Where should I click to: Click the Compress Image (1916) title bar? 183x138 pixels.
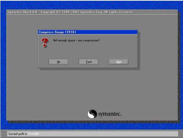[88, 32]
